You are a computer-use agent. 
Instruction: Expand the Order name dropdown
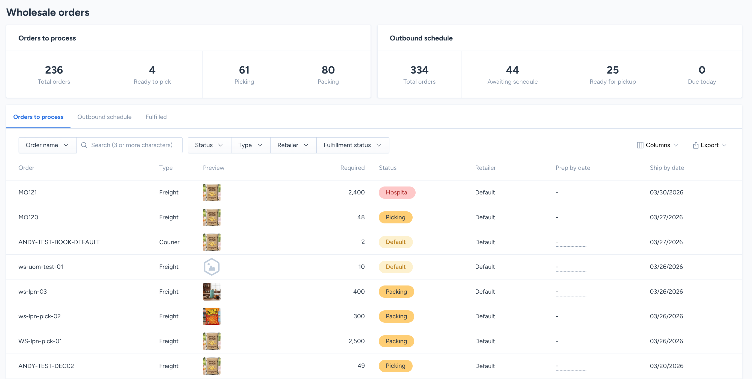(47, 145)
